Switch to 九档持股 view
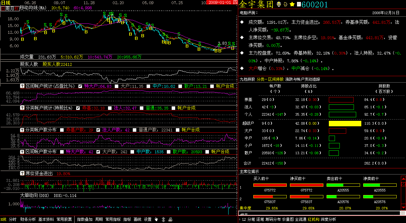This screenshot has height=223, width=406. (247, 79)
